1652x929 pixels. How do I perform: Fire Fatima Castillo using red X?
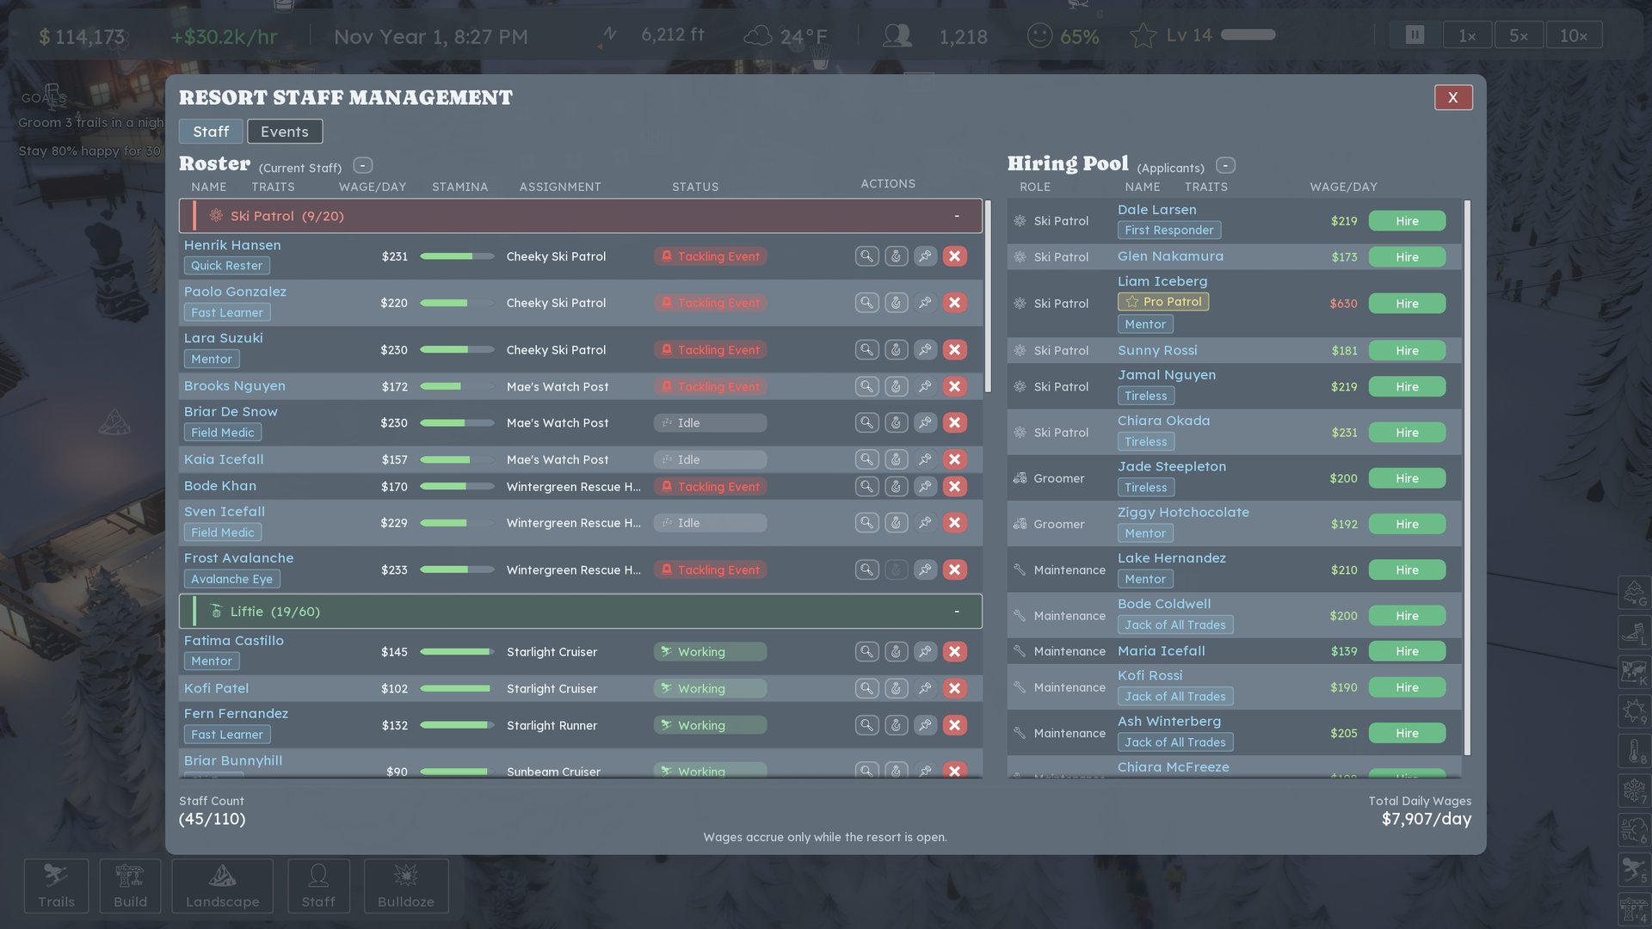[x=954, y=652]
